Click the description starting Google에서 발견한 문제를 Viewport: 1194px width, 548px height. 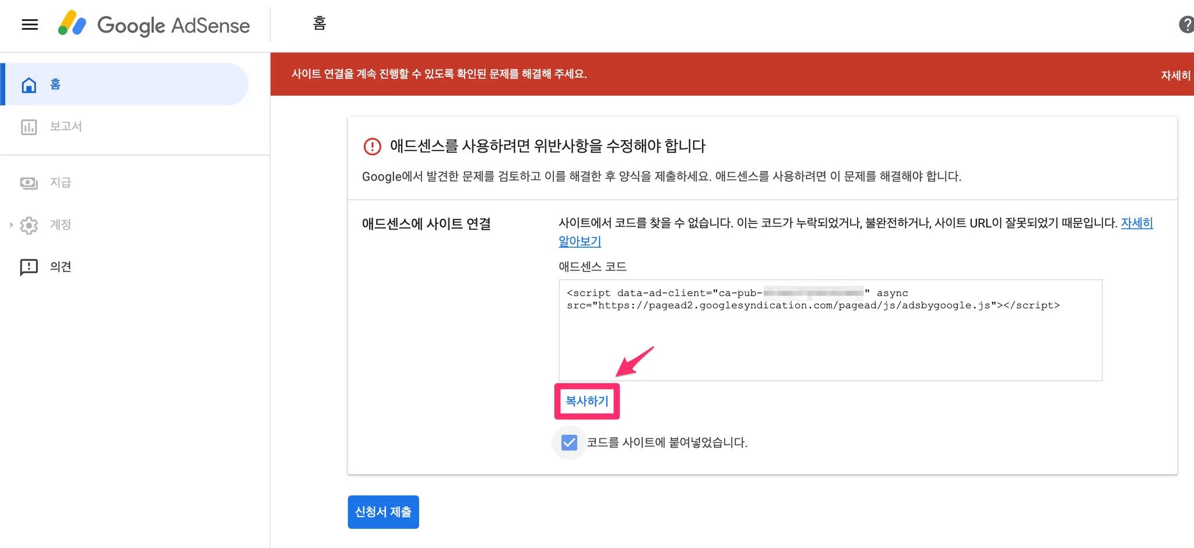tap(662, 176)
